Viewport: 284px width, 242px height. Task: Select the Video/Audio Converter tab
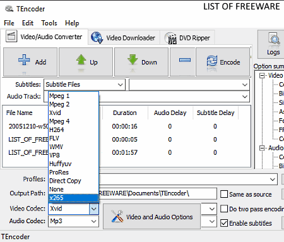[44, 37]
